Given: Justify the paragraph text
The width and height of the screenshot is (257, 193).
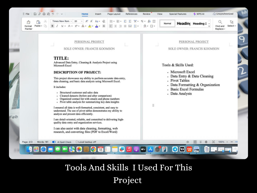Looking at the screenshot, I should 125,26.
